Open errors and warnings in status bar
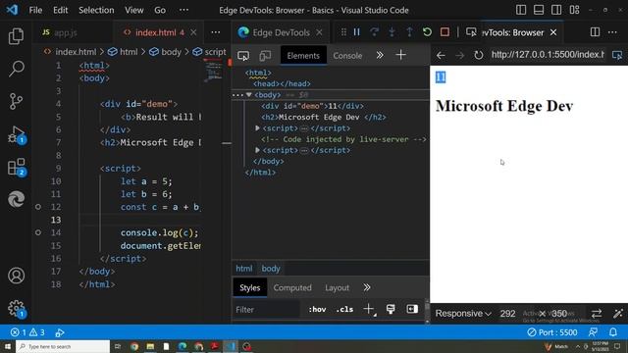This screenshot has height=353, width=628. point(27,332)
